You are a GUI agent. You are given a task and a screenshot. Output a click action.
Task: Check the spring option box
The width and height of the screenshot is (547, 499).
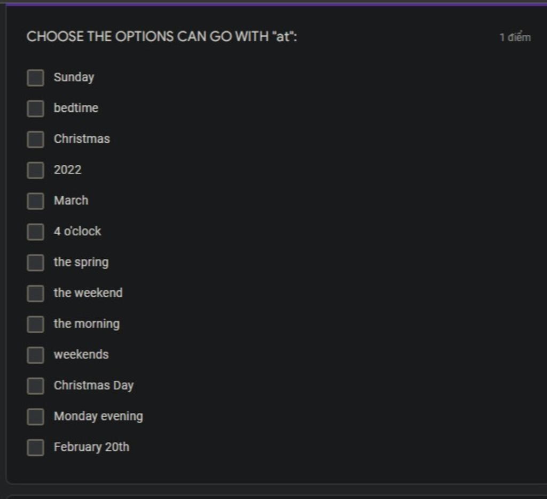[x=35, y=262]
